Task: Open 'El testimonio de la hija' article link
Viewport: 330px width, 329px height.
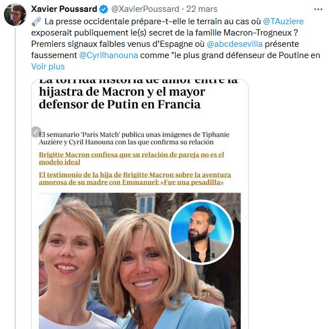Action: (x=134, y=178)
